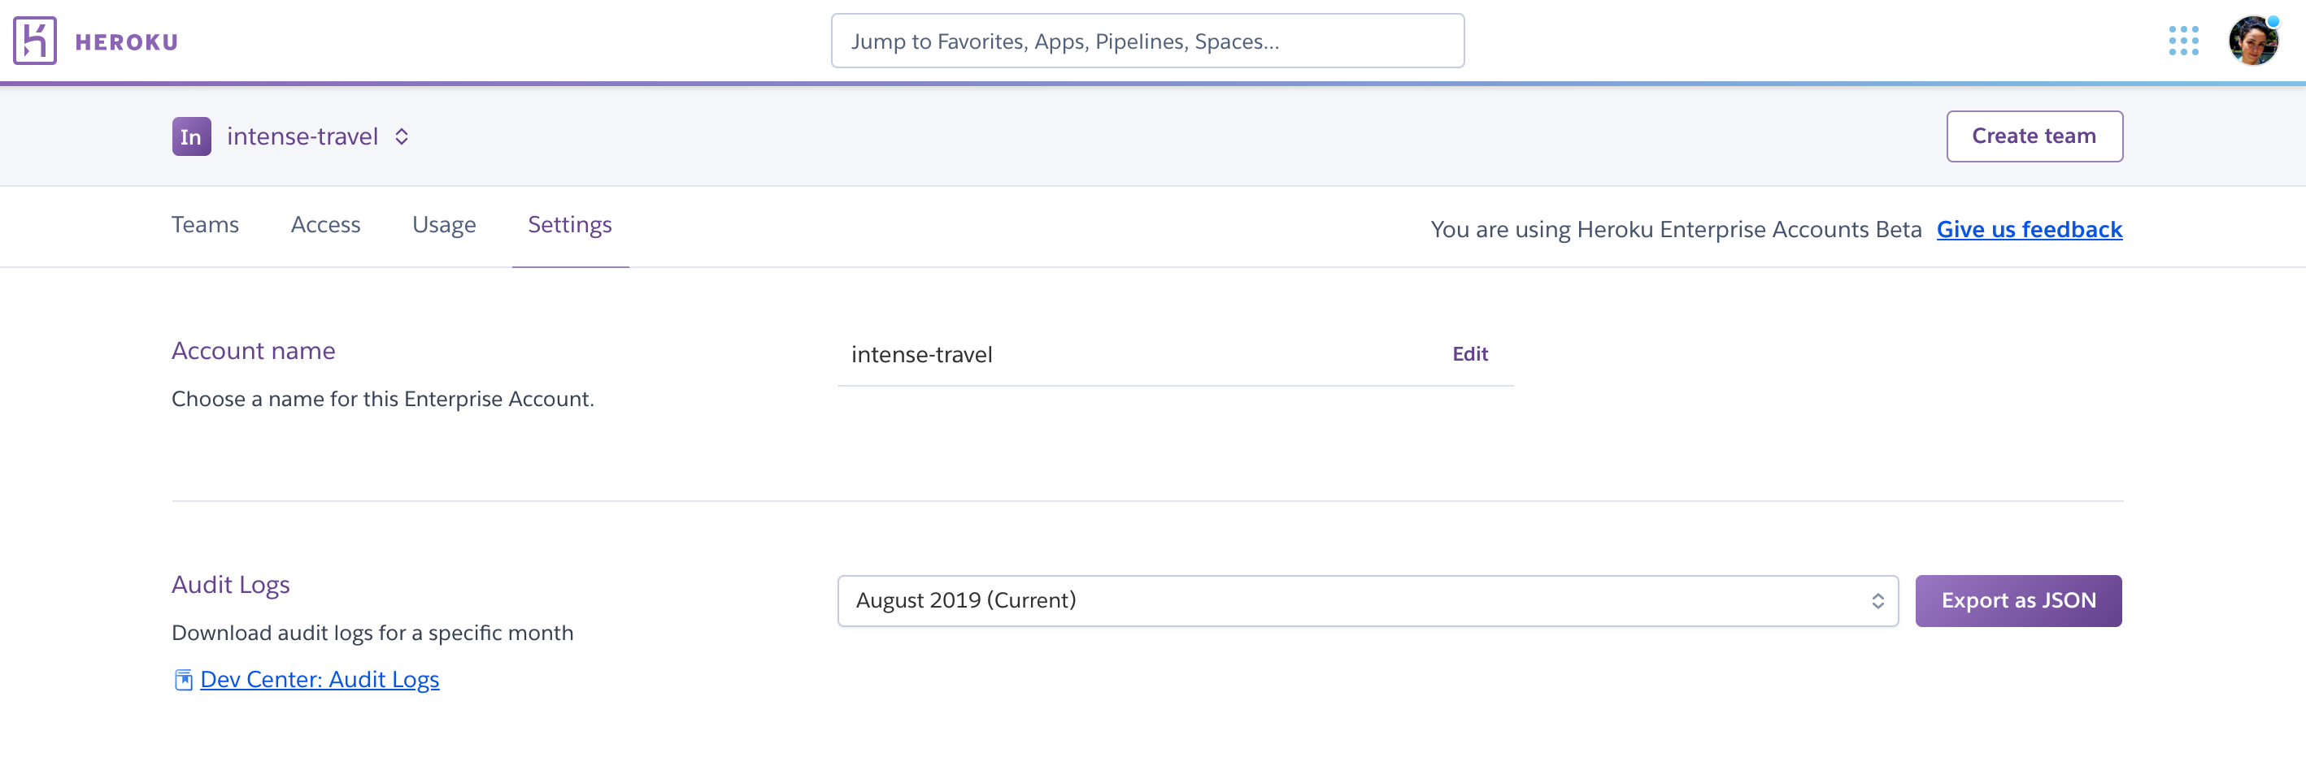The width and height of the screenshot is (2306, 757).
Task: Switch to the Usage tab
Action: click(444, 225)
